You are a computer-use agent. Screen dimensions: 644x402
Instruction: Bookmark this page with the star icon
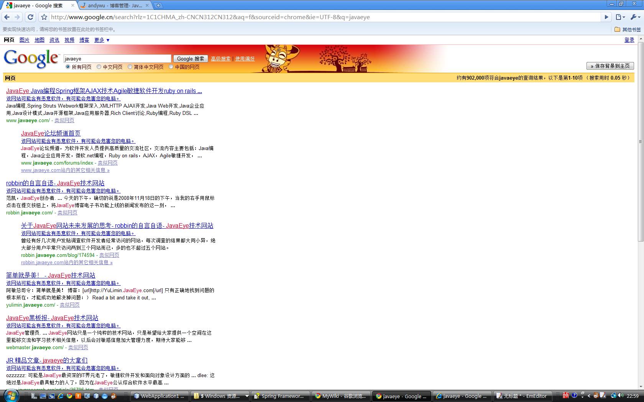point(44,17)
